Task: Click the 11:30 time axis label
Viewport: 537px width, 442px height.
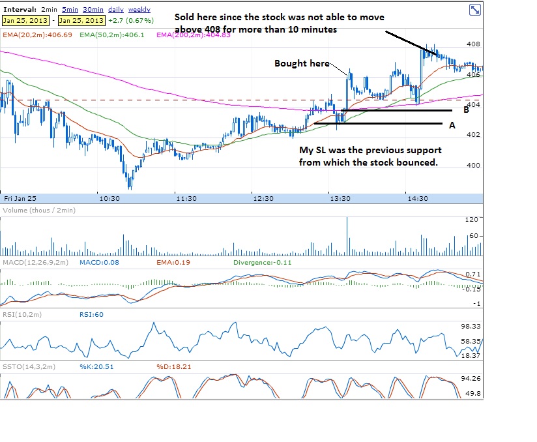Action: pos(186,199)
